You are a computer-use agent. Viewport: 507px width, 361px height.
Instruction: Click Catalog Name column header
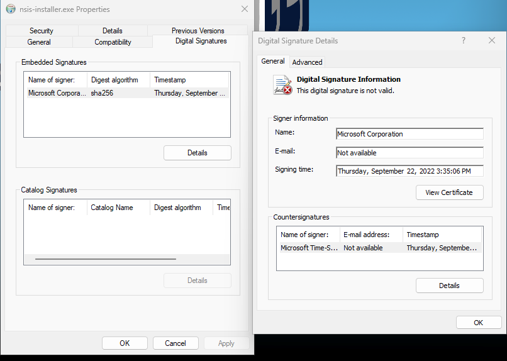click(119, 208)
